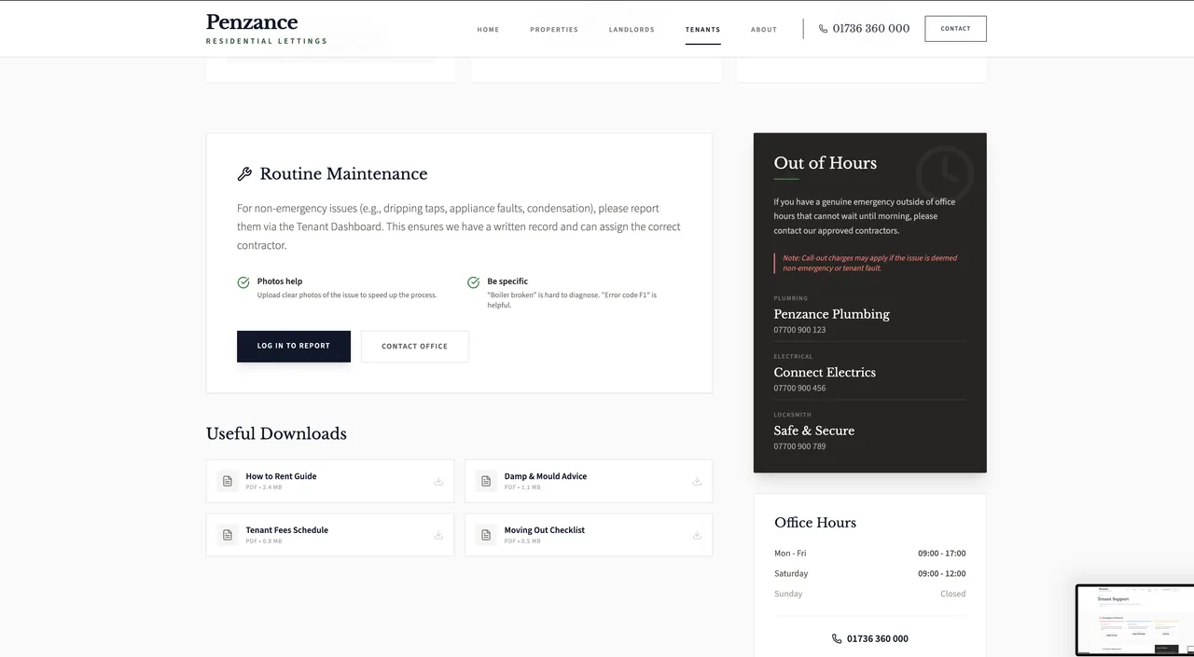The width and height of the screenshot is (1194, 657).
Task: Click the How to Rent Guide document icon
Action: pyautogui.click(x=228, y=482)
